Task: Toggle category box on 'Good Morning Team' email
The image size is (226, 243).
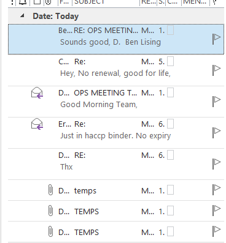Action: click(171, 92)
